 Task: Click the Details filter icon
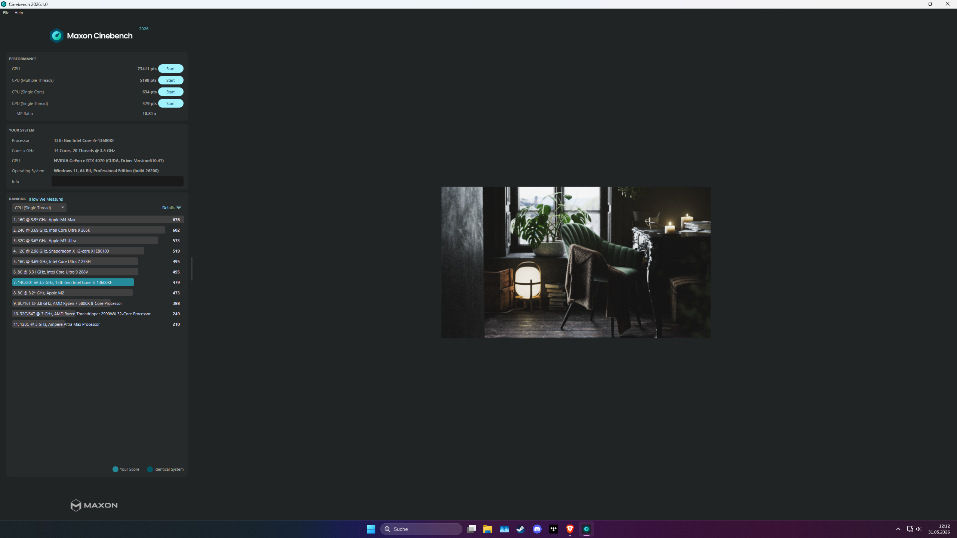click(179, 207)
